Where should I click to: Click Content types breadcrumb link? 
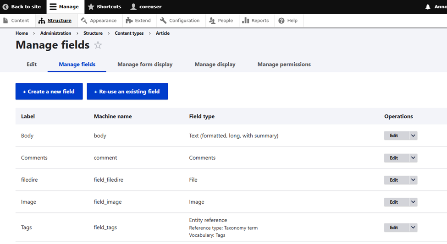pyautogui.click(x=129, y=33)
